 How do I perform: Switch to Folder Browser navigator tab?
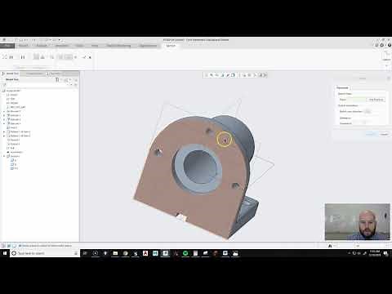[33, 73]
